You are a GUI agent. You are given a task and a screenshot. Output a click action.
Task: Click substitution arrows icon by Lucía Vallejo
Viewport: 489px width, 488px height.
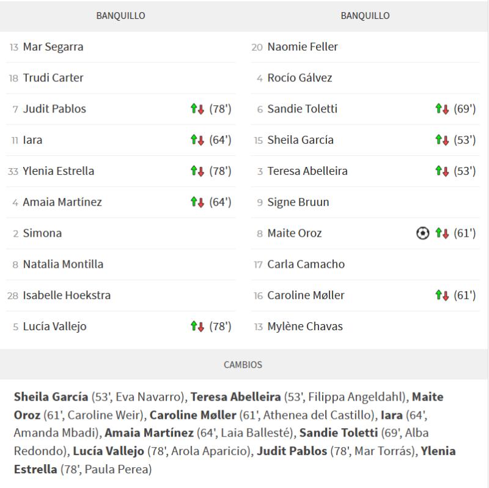(197, 327)
